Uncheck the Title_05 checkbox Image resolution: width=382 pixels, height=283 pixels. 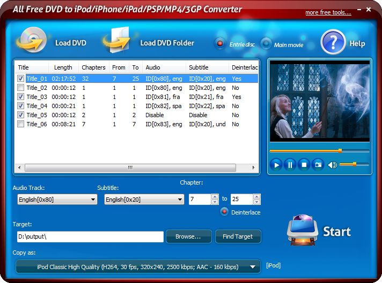pyautogui.click(x=21, y=115)
